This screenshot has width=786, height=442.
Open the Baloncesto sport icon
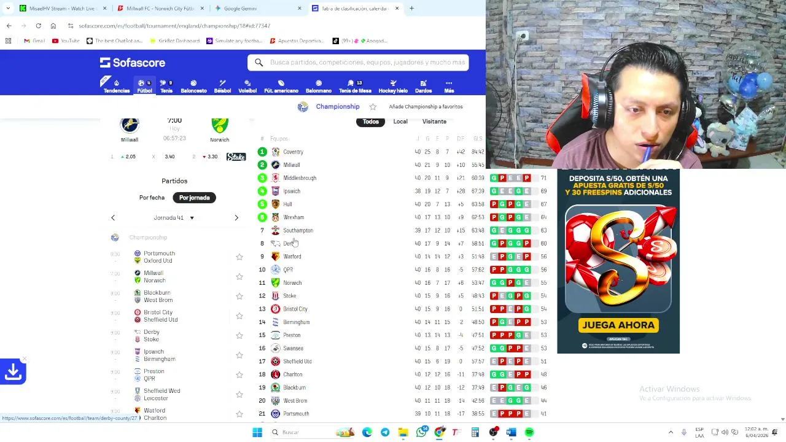click(x=193, y=87)
